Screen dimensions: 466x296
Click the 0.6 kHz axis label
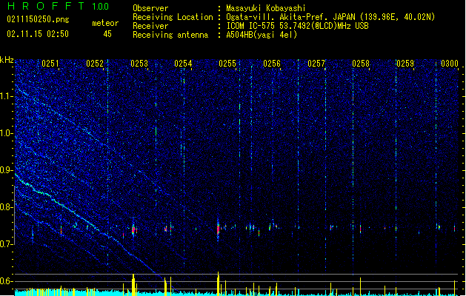pos(7,281)
